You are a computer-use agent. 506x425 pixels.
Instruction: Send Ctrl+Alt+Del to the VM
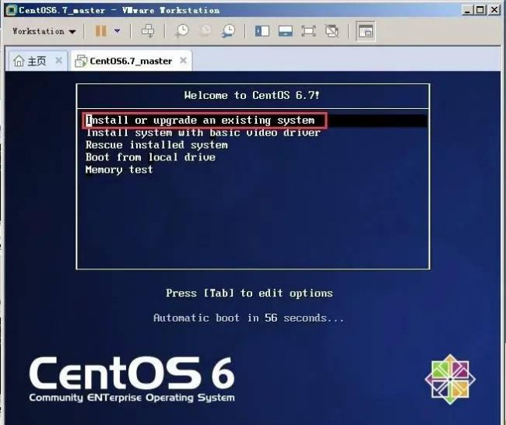click(x=148, y=31)
